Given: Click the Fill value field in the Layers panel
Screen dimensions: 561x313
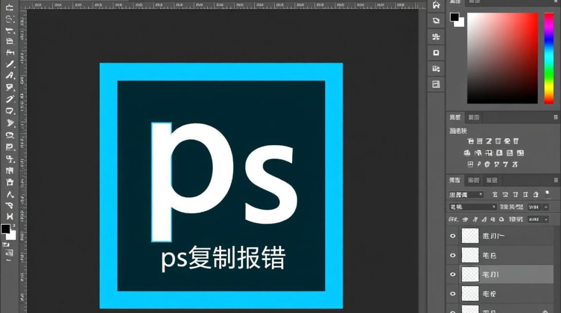Looking at the screenshot, I should (533, 220).
